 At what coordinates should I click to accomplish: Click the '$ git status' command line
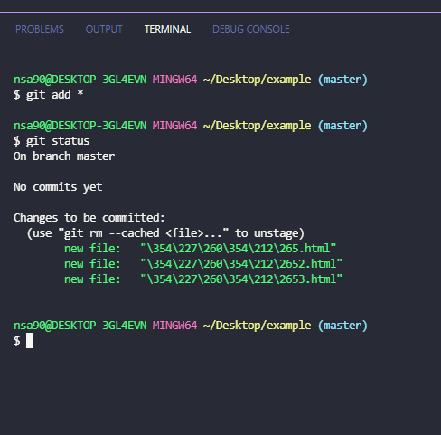(x=52, y=141)
